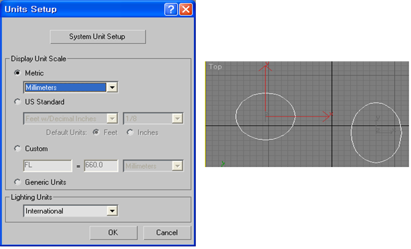This screenshot has width=411, height=249.
Task: Open System Unit Setup
Action: [98, 37]
